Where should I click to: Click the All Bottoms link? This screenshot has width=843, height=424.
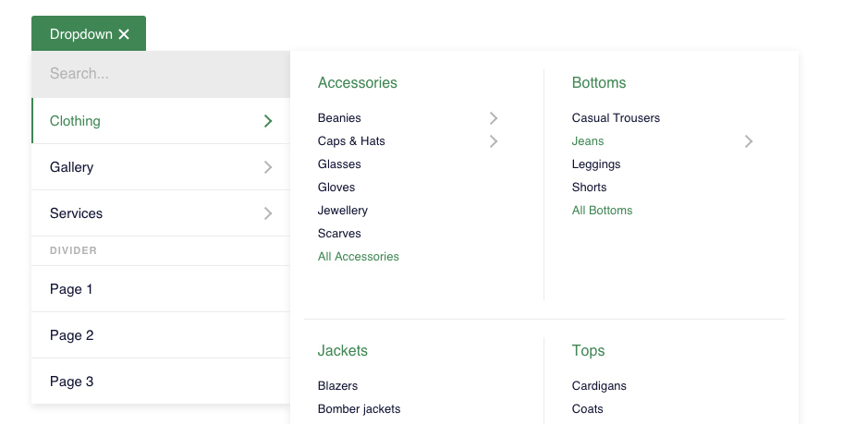(603, 211)
